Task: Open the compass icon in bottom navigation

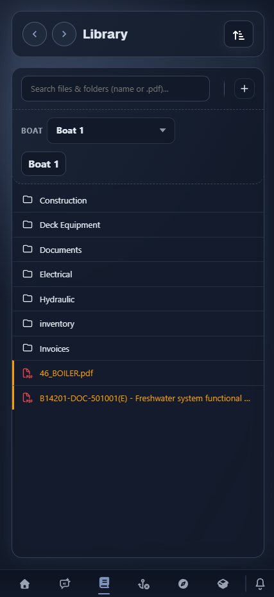Action: [183, 584]
